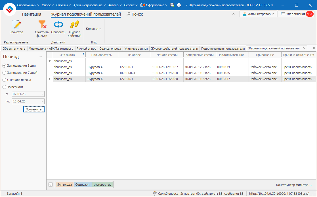The width and height of the screenshot is (317, 197).
Task: Open Конструктор фильтра link
Action: [x=294, y=185]
